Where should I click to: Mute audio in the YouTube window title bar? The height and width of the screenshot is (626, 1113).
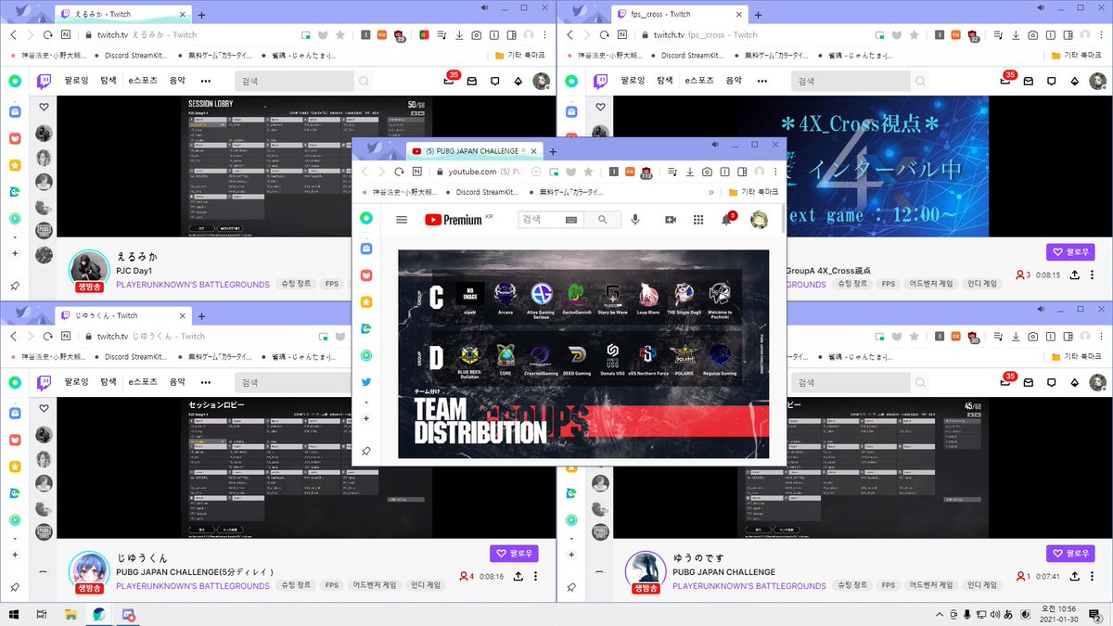715,145
